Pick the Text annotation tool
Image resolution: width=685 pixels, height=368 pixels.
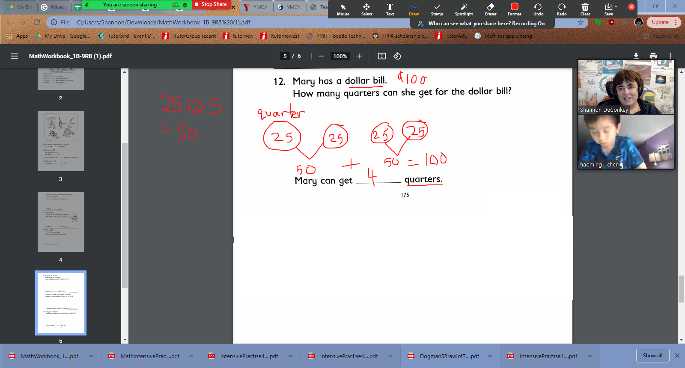[390, 9]
